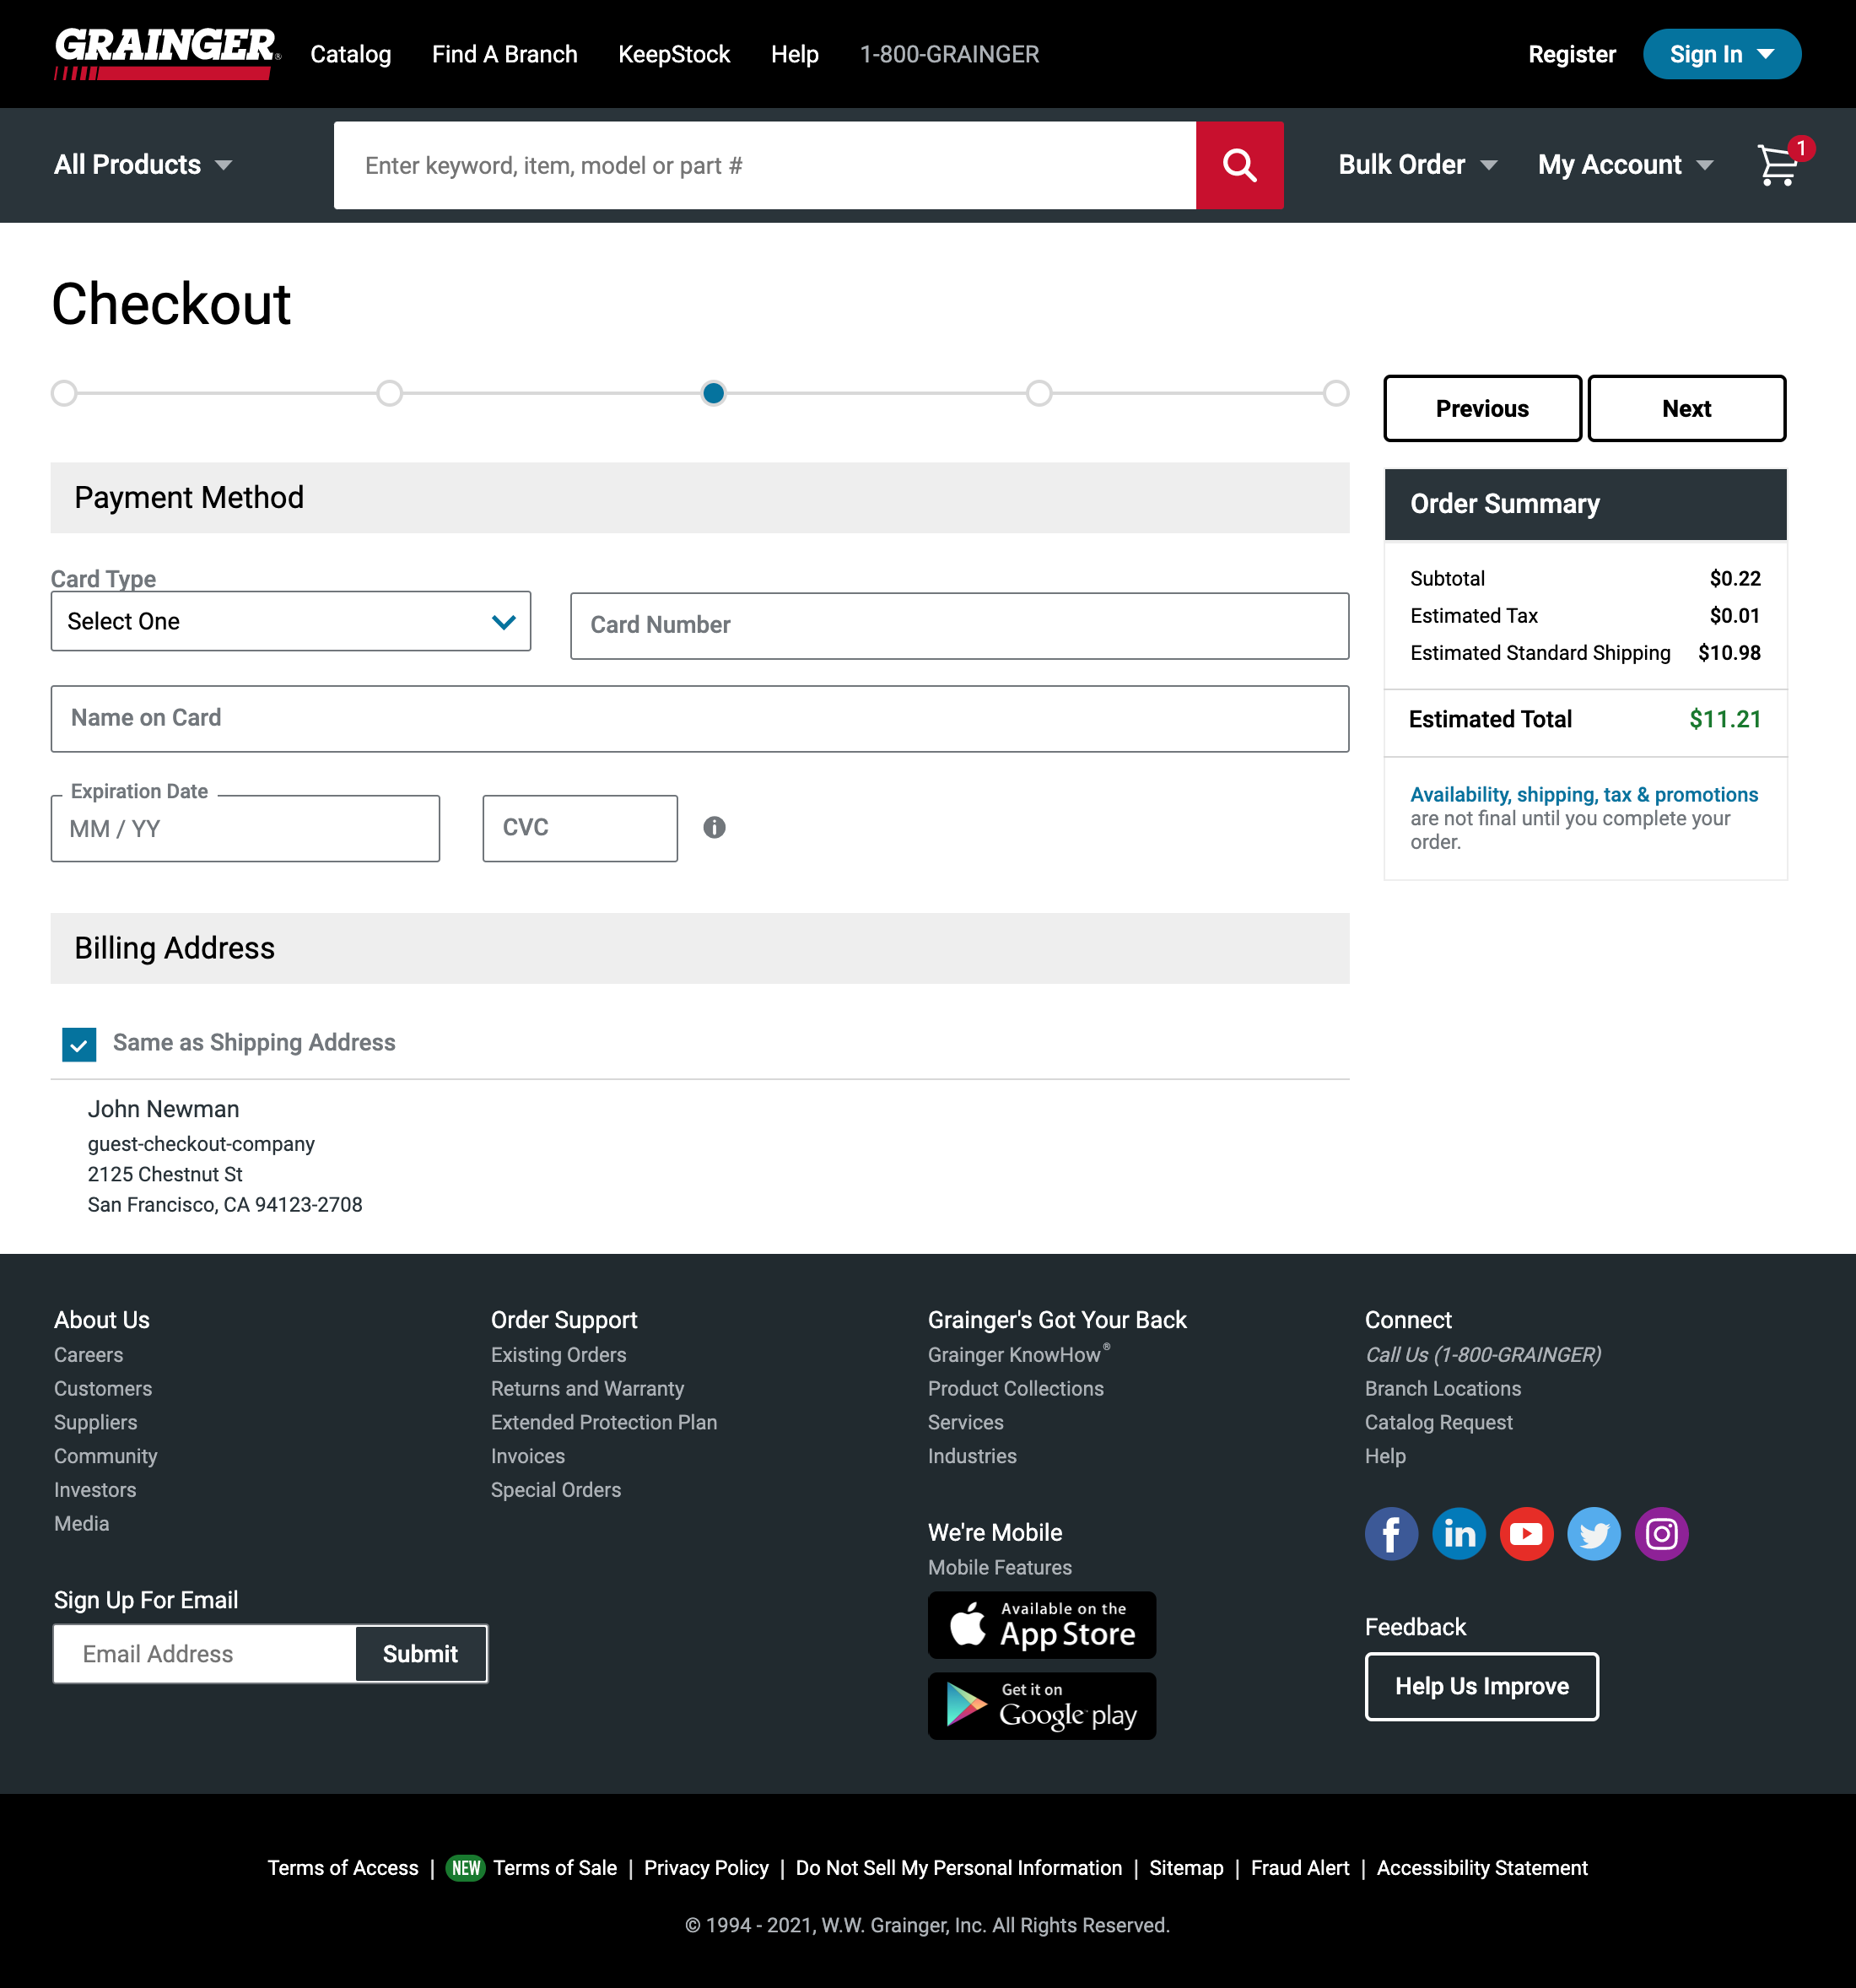Click the red search magnifier icon
Viewport: 1856px width, 1988px height.
(x=1239, y=165)
